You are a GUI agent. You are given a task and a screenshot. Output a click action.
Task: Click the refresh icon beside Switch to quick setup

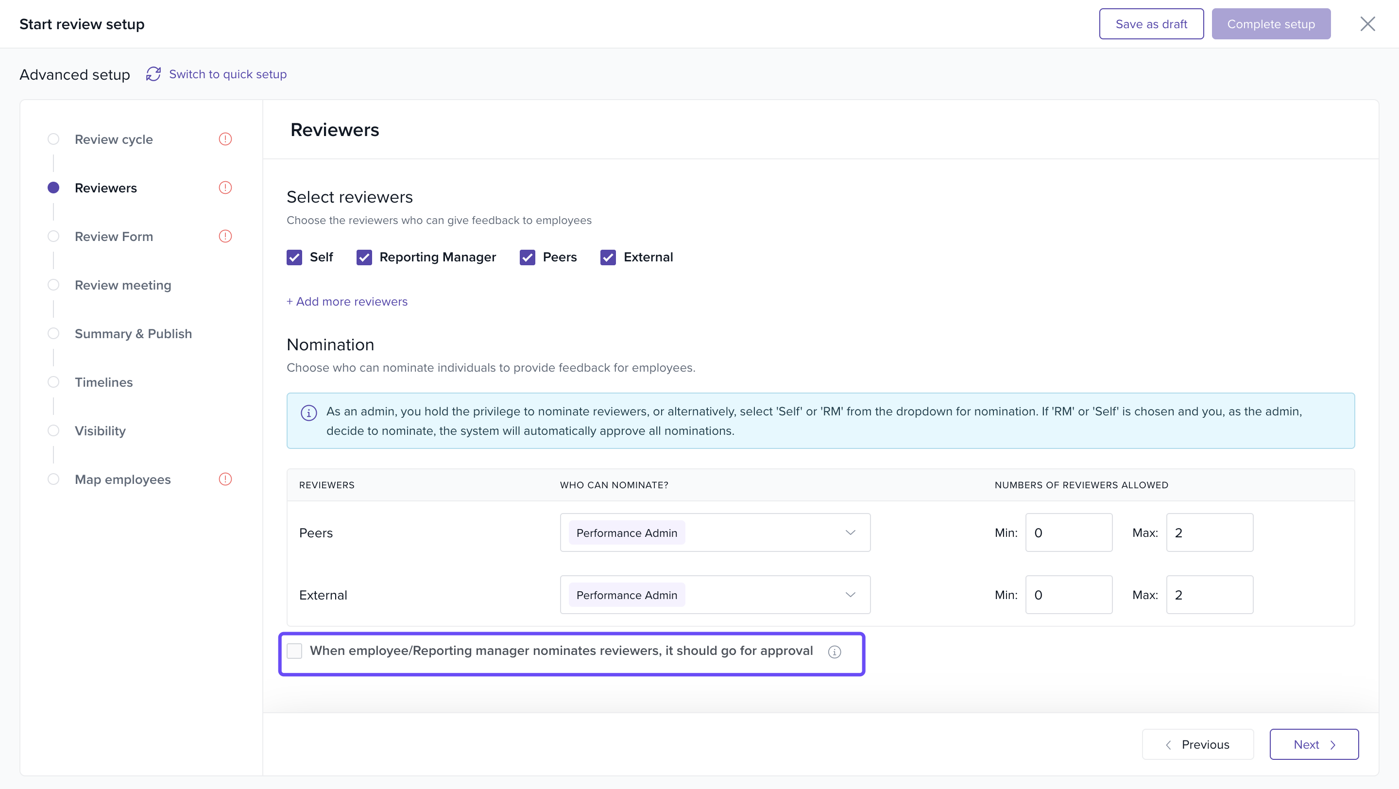(x=153, y=74)
